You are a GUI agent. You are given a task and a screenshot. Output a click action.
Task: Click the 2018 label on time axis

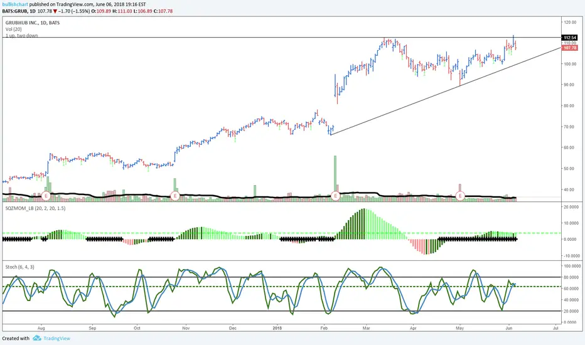(277, 328)
